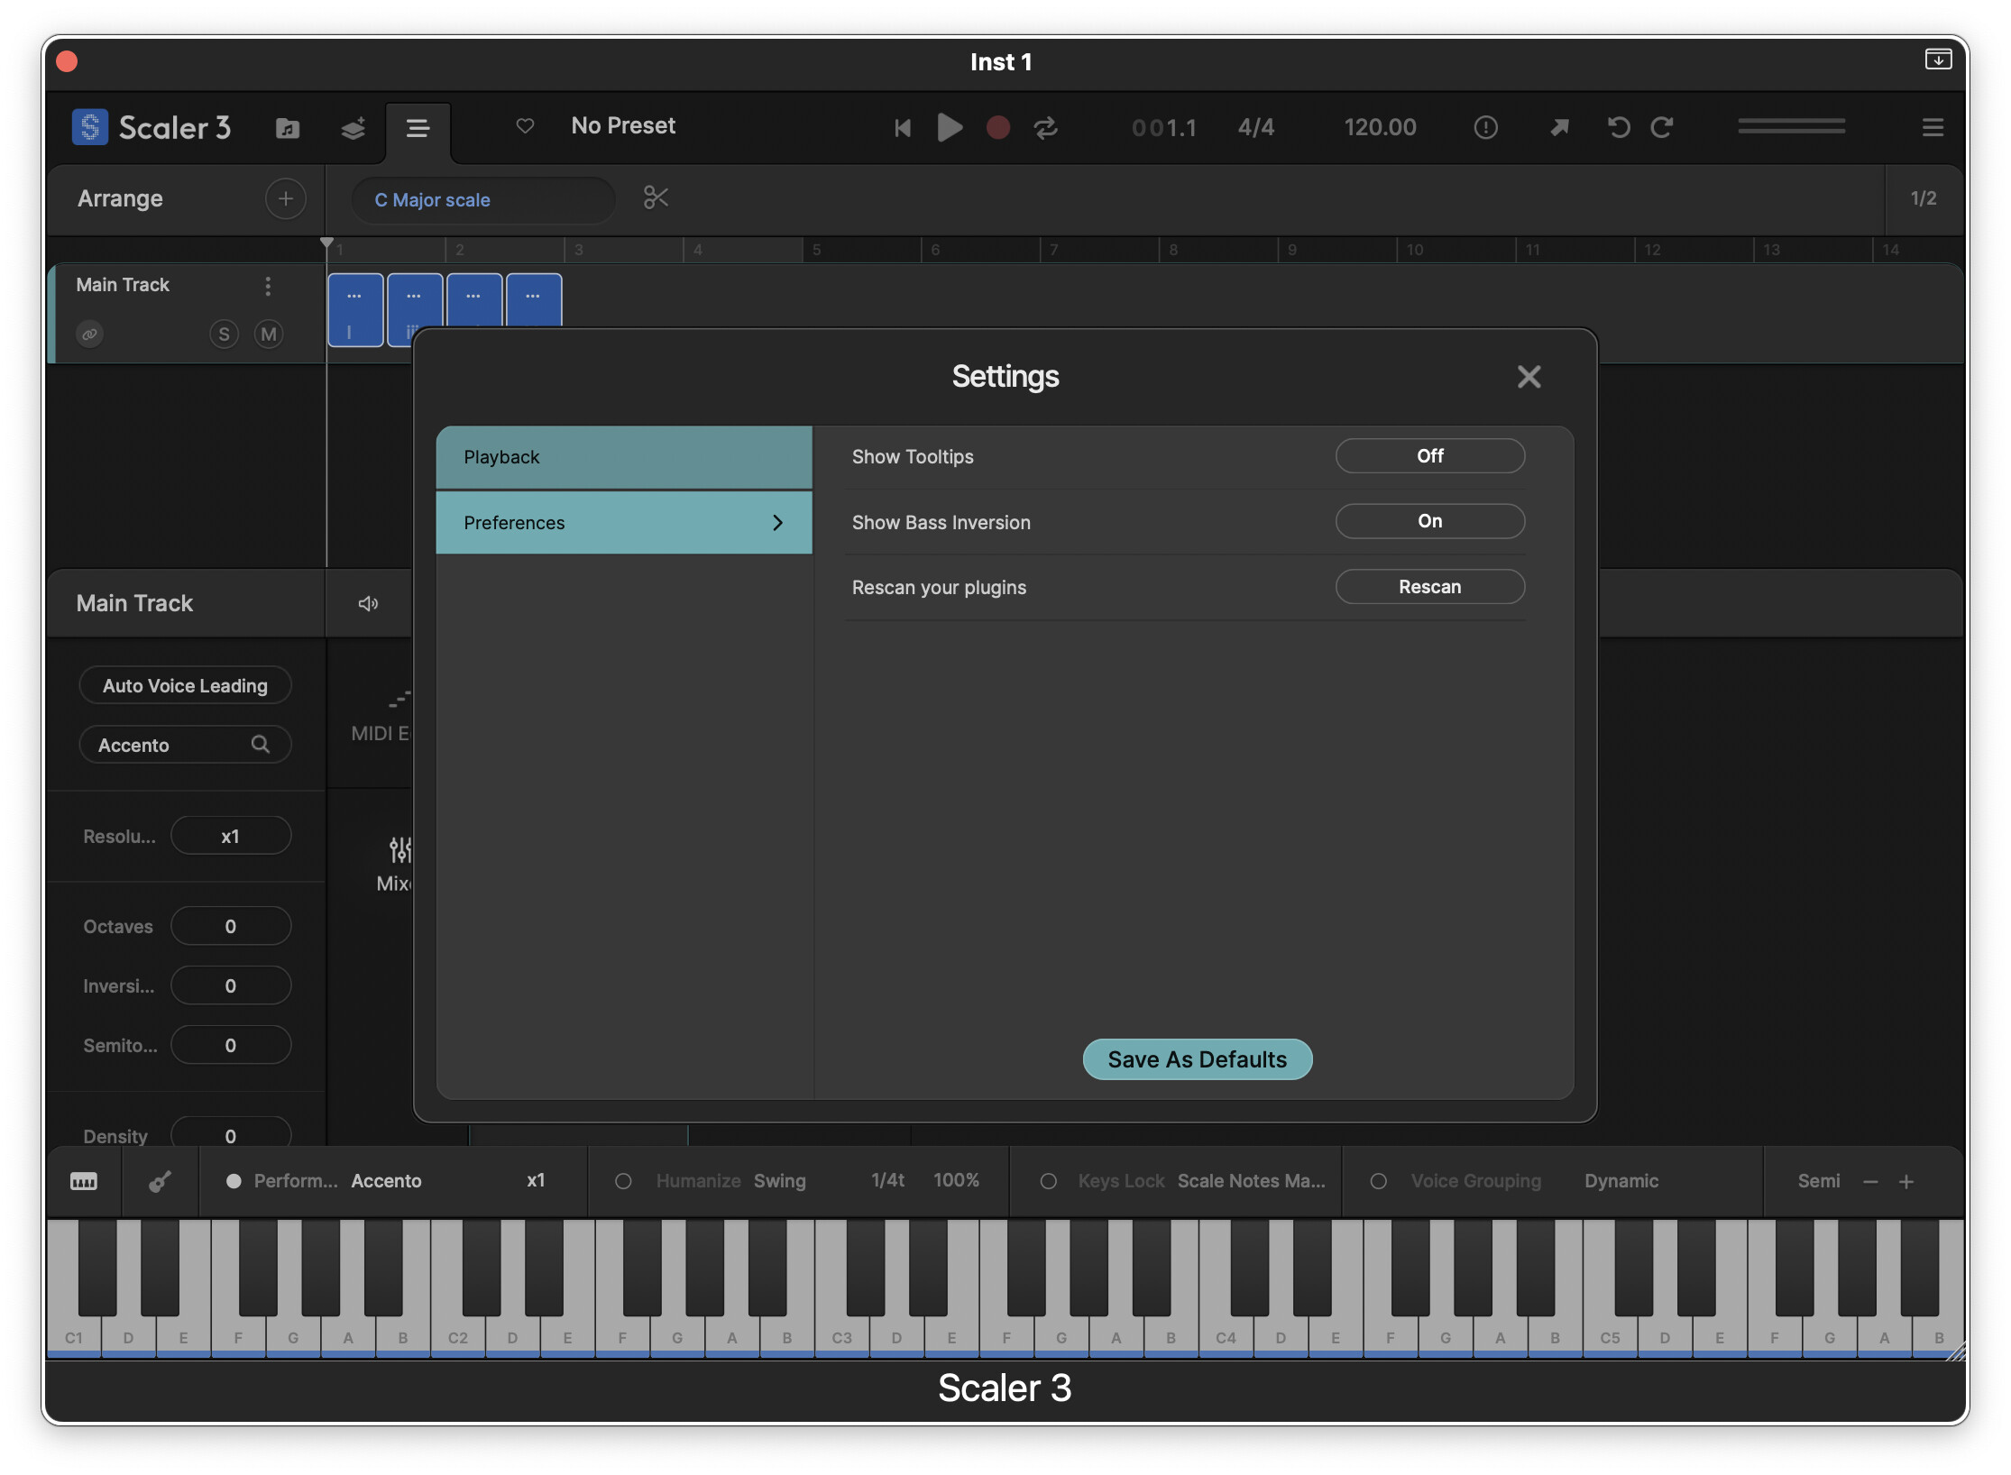Toggle Show Tooltips Off button
The height and width of the screenshot is (1475, 2011).
(x=1428, y=456)
